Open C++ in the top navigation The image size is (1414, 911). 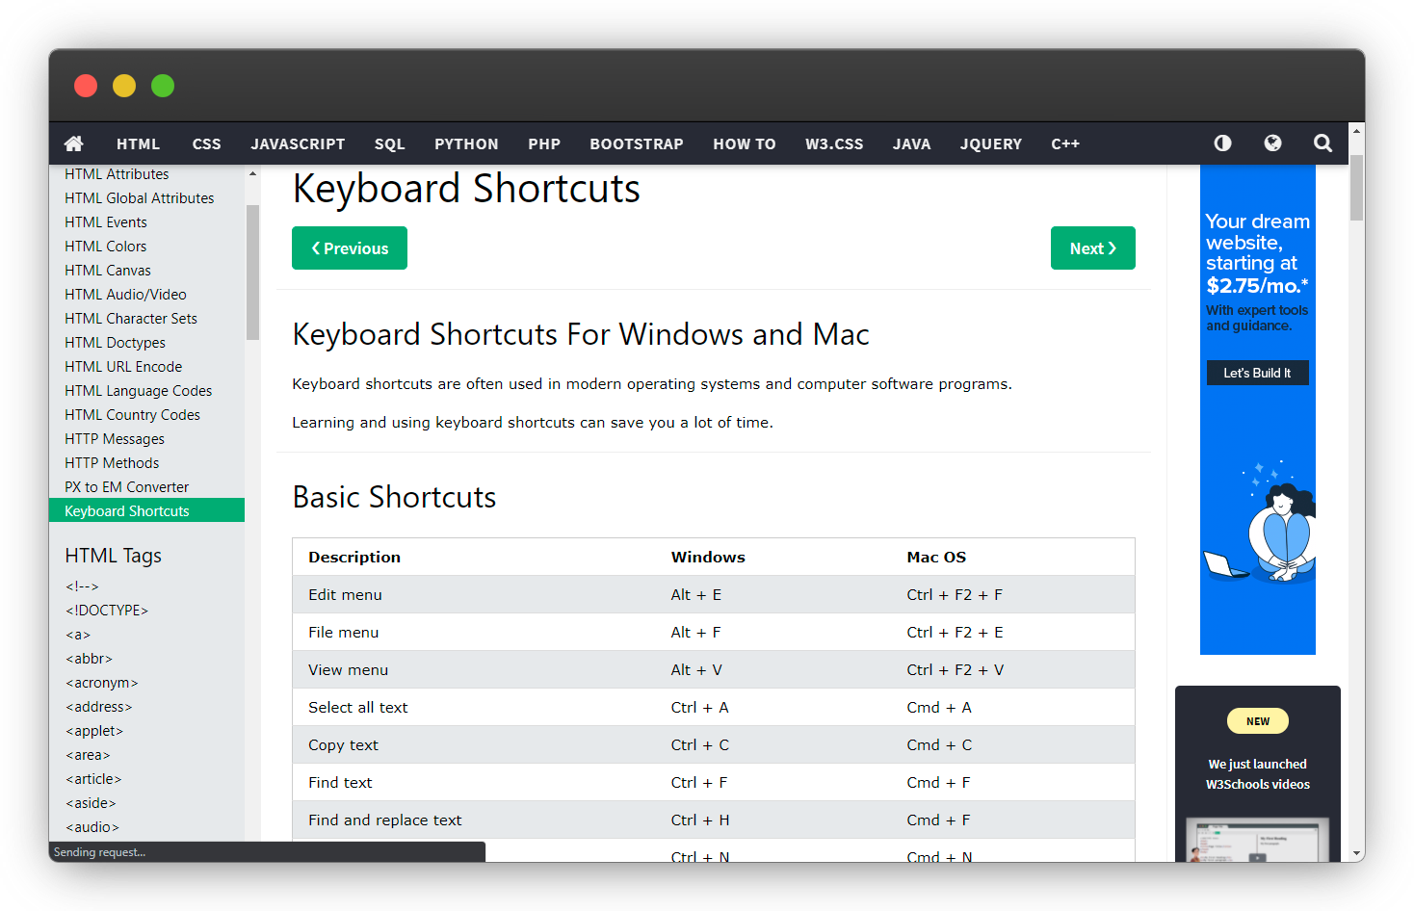(x=1065, y=143)
